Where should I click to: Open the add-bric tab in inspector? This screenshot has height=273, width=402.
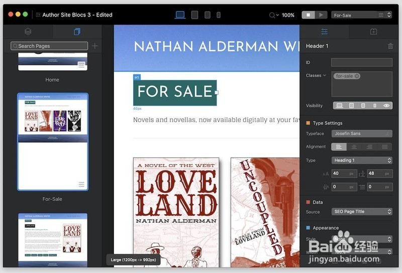tap(373, 32)
